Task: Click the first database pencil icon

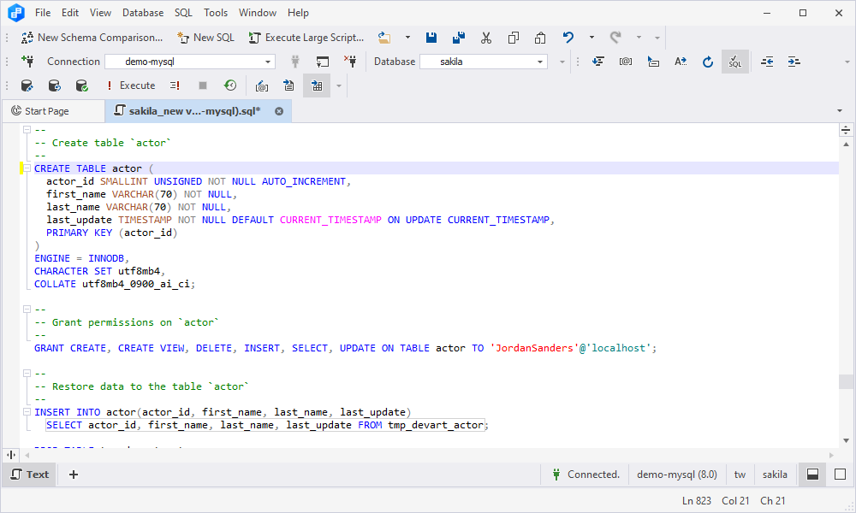Action: pyautogui.click(x=27, y=85)
